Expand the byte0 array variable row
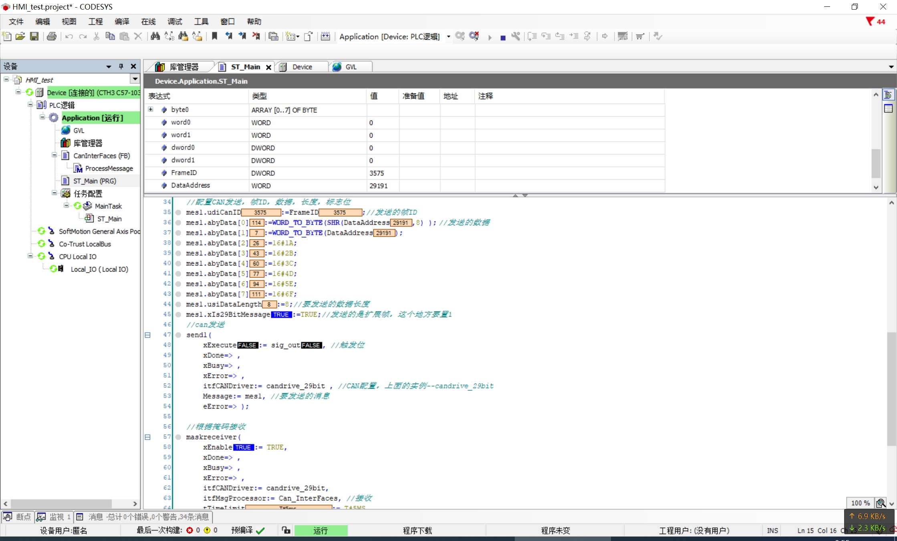 pyautogui.click(x=151, y=109)
